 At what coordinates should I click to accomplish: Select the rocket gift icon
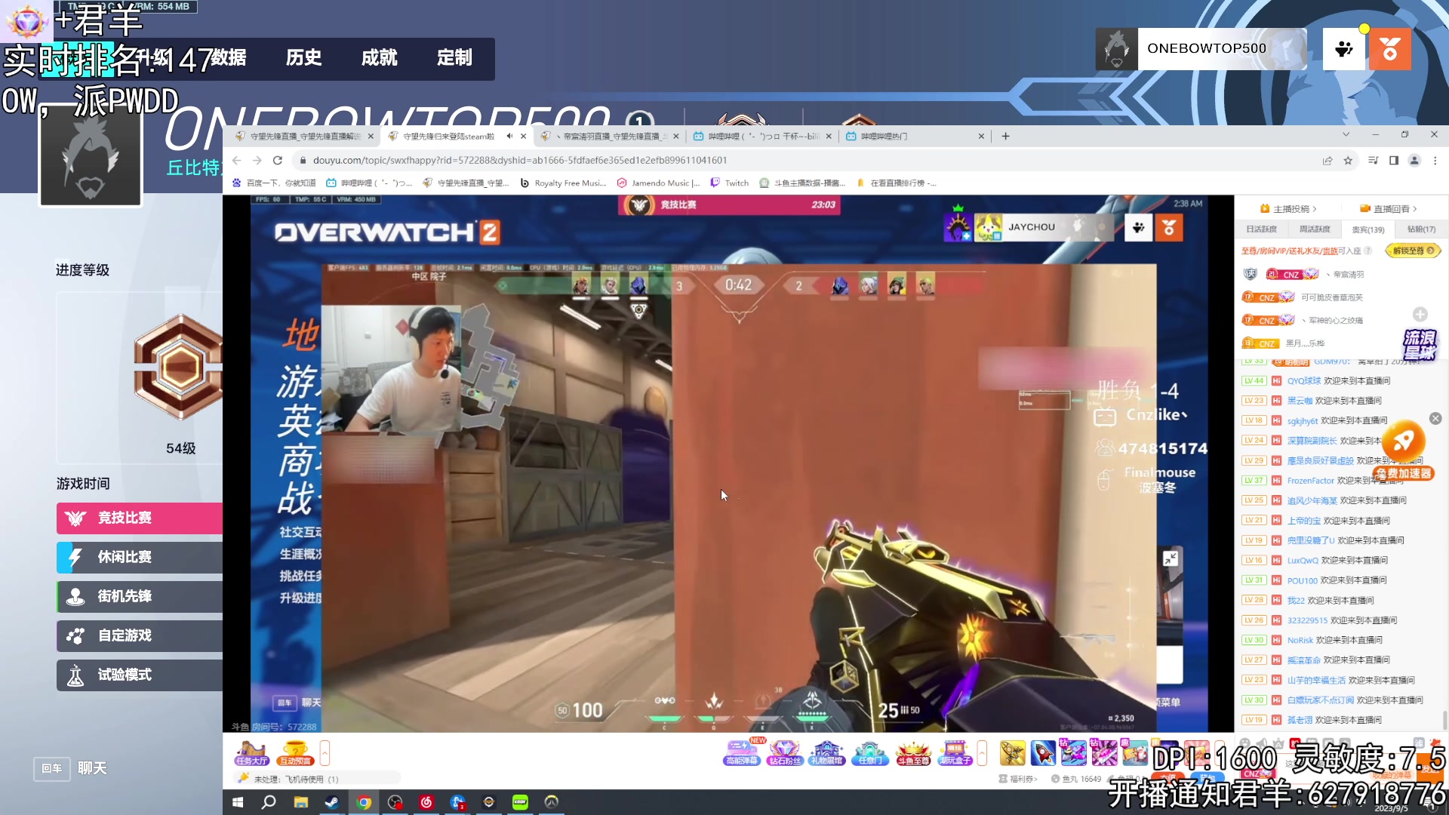pos(1043,752)
